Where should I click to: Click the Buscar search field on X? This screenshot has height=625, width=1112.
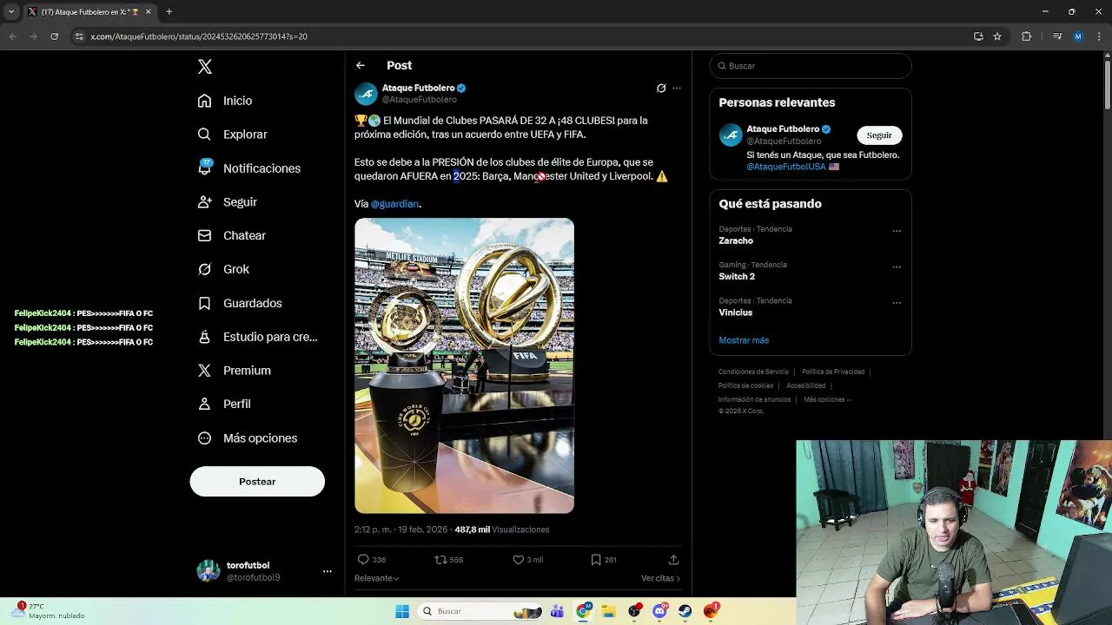click(x=811, y=66)
